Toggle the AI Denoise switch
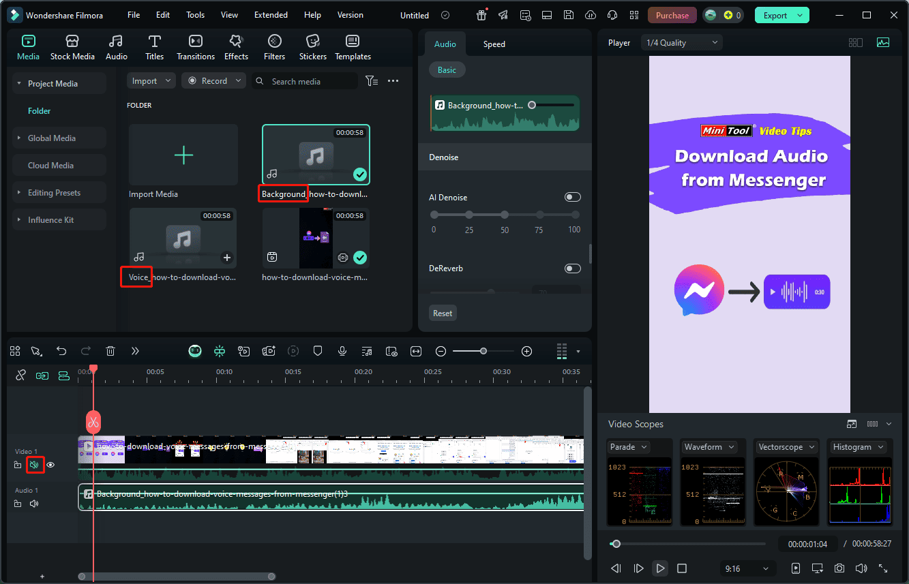 pyautogui.click(x=573, y=197)
